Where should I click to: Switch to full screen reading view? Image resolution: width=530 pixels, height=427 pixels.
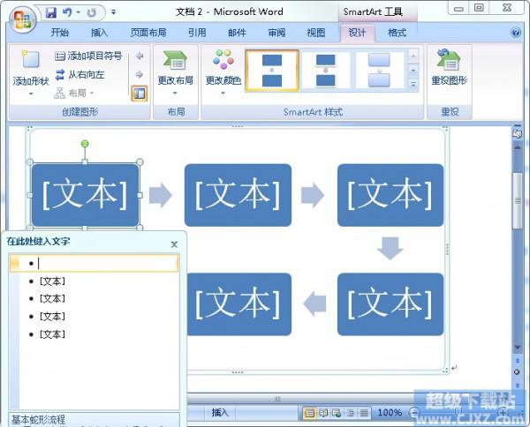point(323,413)
